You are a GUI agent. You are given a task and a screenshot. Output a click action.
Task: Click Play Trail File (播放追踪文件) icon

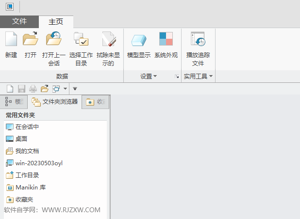pyautogui.click(x=198, y=39)
